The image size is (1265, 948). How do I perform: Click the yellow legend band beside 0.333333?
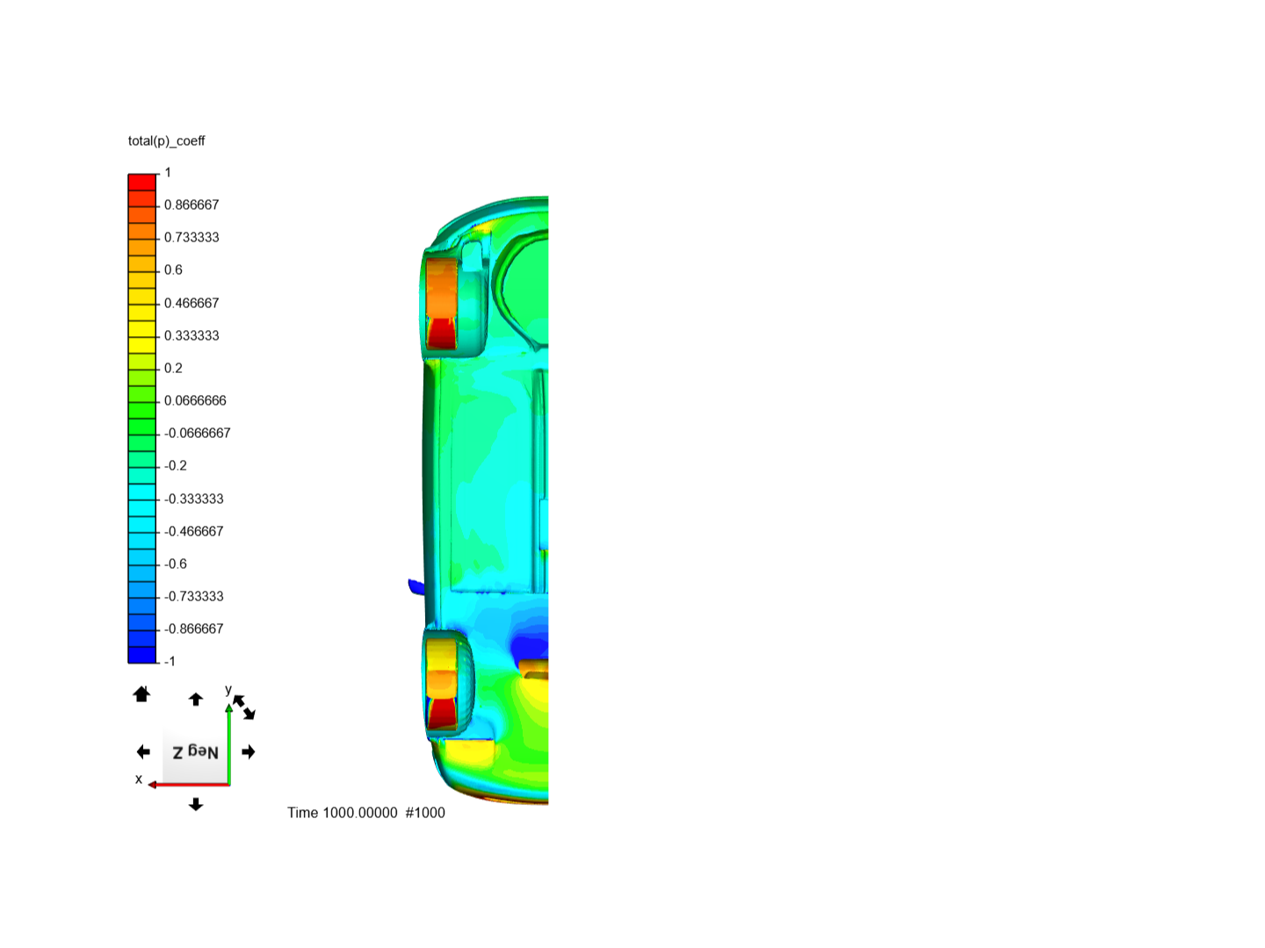[142, 329]
